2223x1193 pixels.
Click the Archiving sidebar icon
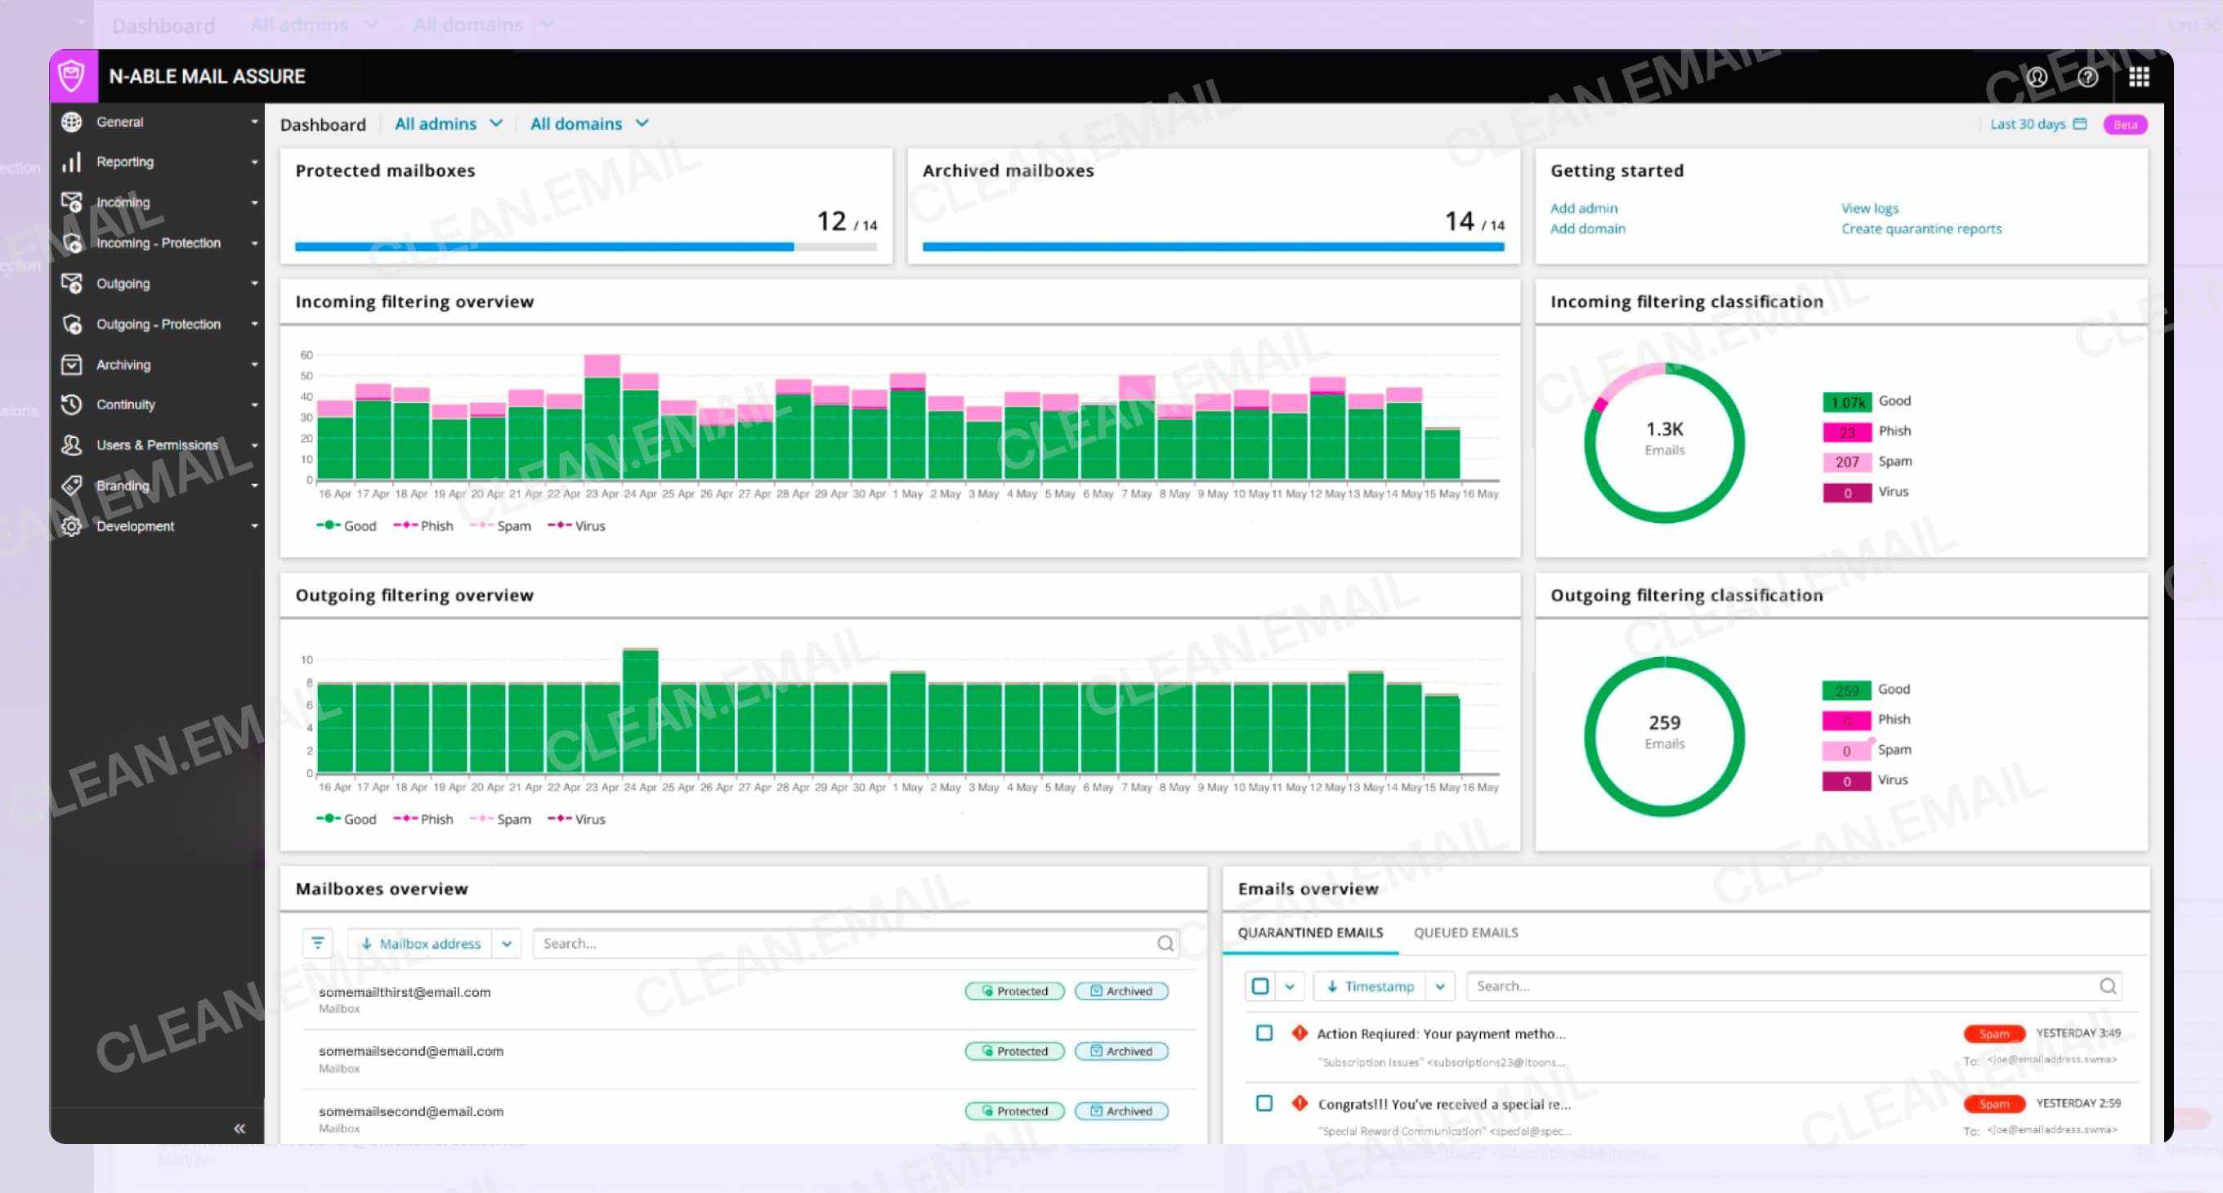click(x=72, y=365)
